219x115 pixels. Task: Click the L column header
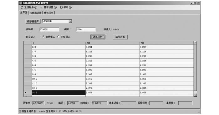[x=59, y=43]
